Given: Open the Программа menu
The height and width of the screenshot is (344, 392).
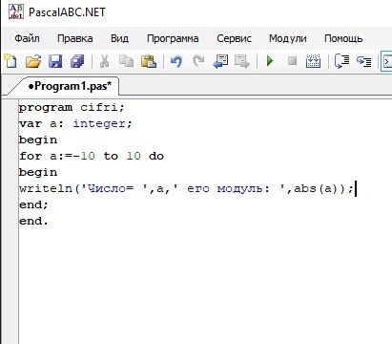Looking at the screenshot, I should (173, 38).
